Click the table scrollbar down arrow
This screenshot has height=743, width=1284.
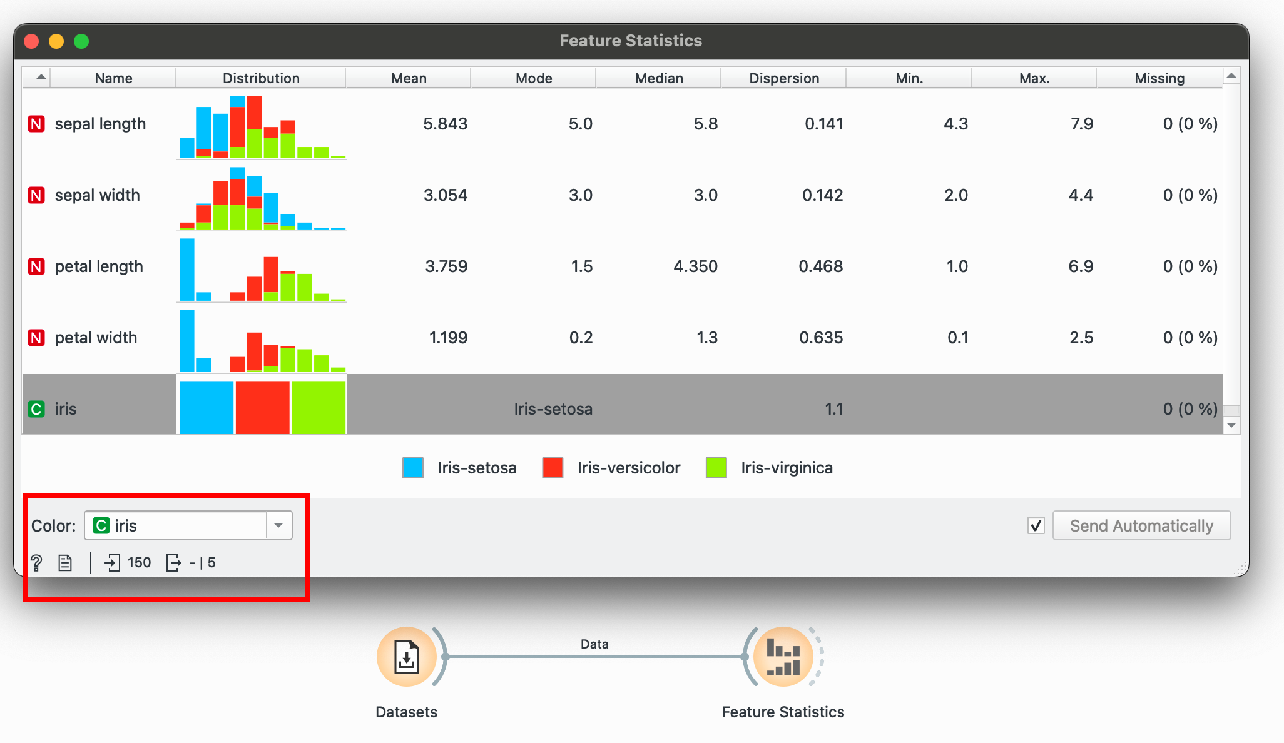(x=1231, y=425)
